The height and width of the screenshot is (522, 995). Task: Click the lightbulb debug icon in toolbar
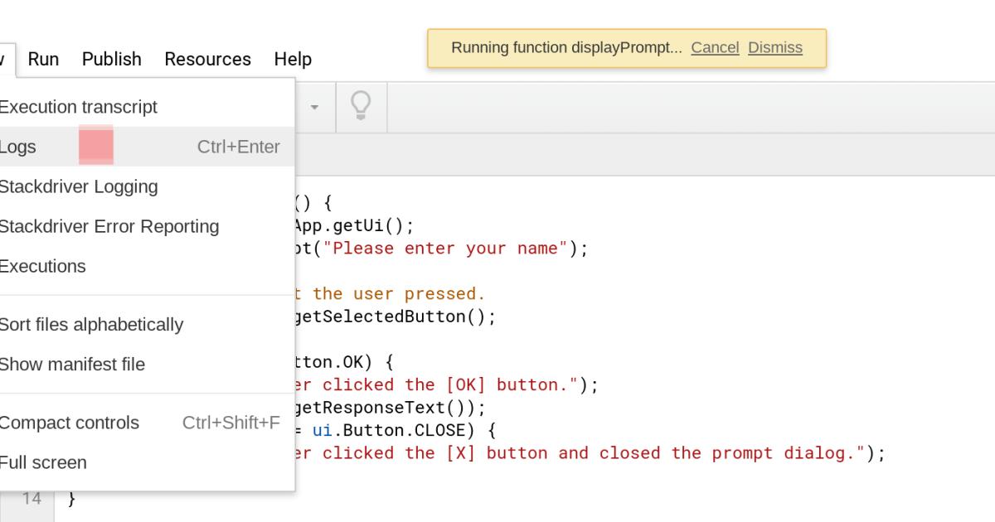click(361, 106)
